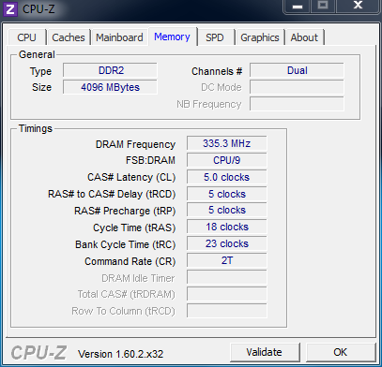Click the CAS# Latency (CL) label
The image size is (382, 367).
131,177
